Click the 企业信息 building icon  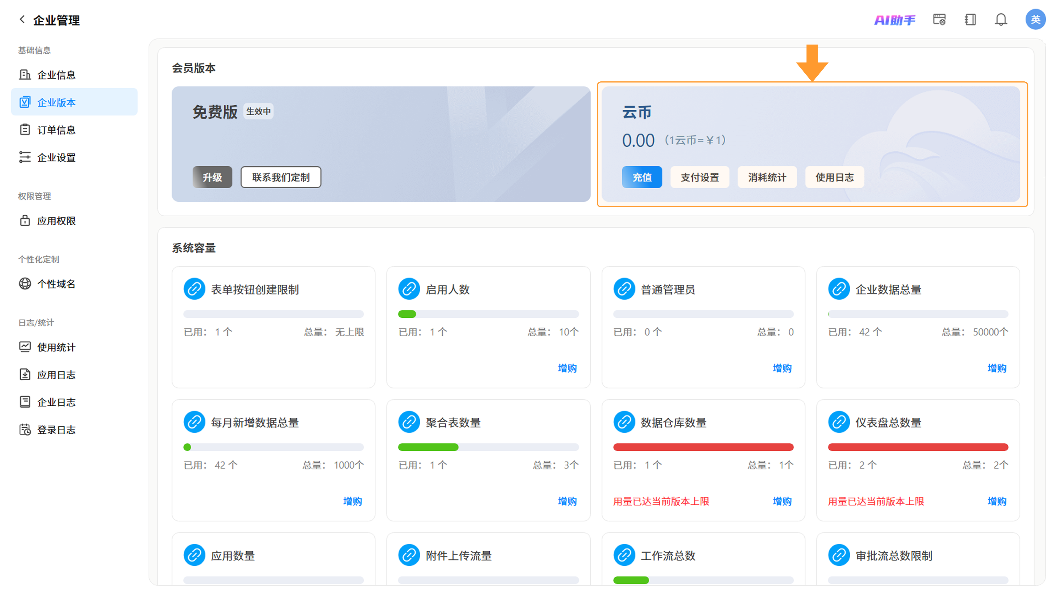tap(25, 75)
